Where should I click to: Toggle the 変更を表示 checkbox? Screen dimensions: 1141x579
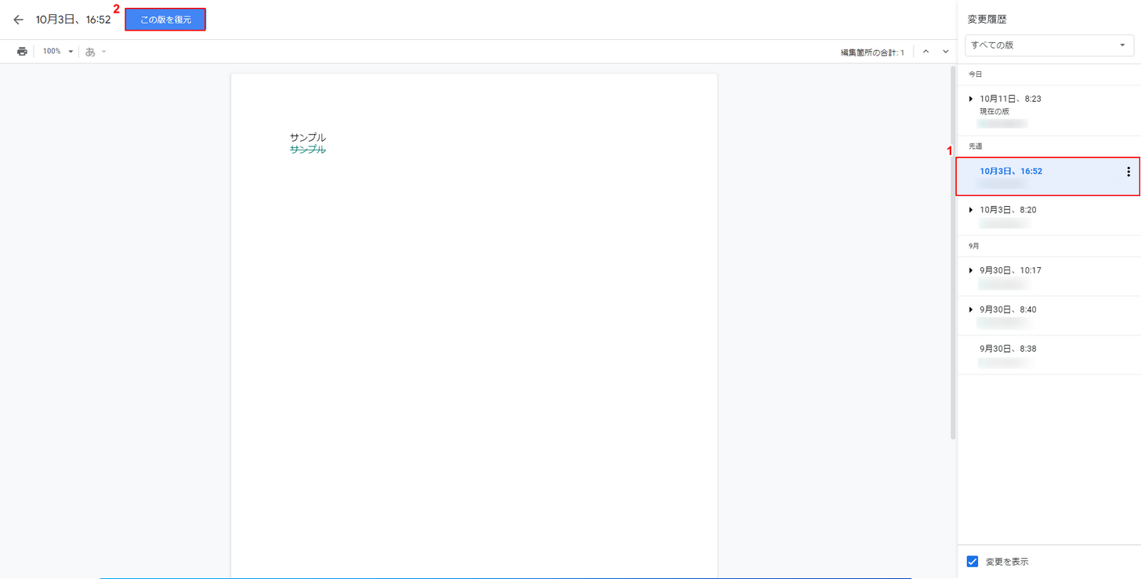(x=973, y=562)
